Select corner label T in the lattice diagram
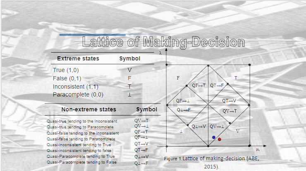The image size is (306, 171). click(236, 78)
